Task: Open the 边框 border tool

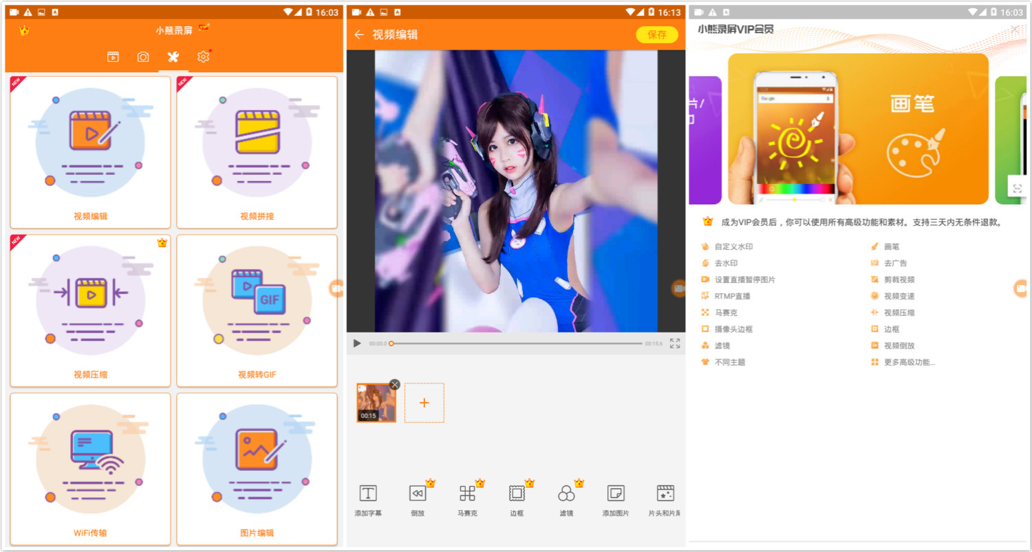Action: tap(516, 499)
